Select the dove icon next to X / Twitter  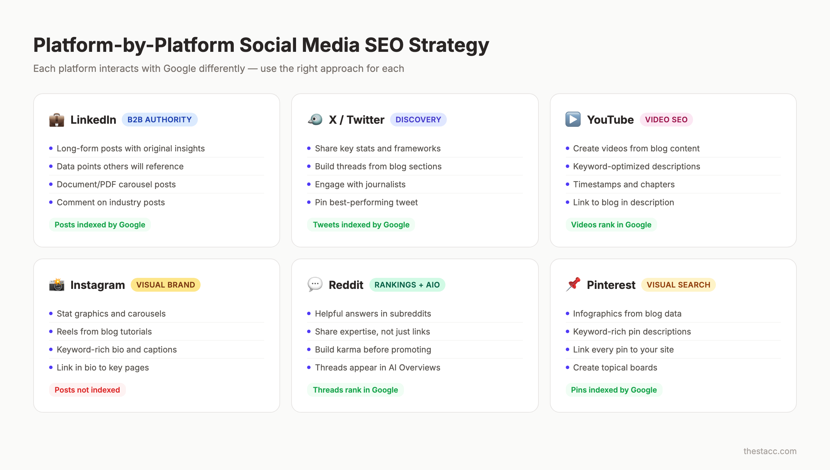(x=314, y=120)
